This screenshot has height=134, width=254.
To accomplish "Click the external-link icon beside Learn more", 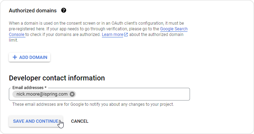I will click(x=126, y=35).
